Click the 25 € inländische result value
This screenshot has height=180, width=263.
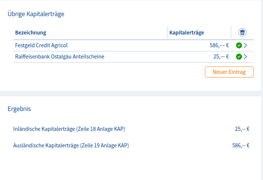(x=242, y=129)
